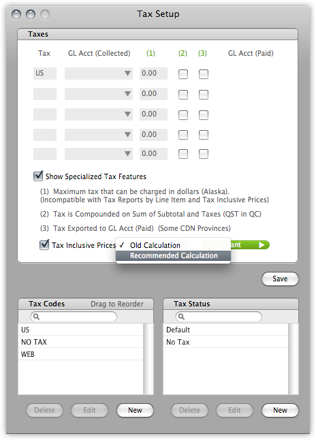Check GL Acct Paid export box for US
Screen dimensions: 316x440
[204, 74]
